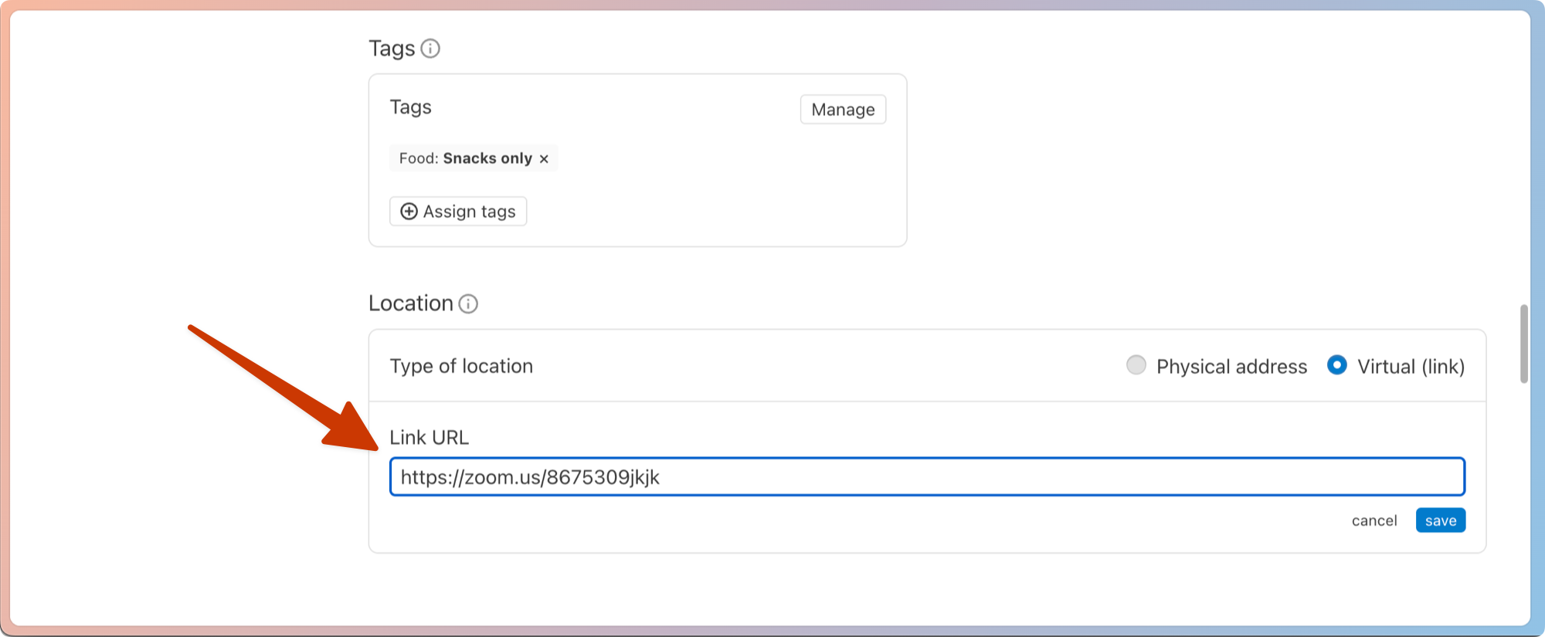Save the virtual link location
This screenshot has height=637, width=1545.
pyautogui.click(x=1440, y=521)
